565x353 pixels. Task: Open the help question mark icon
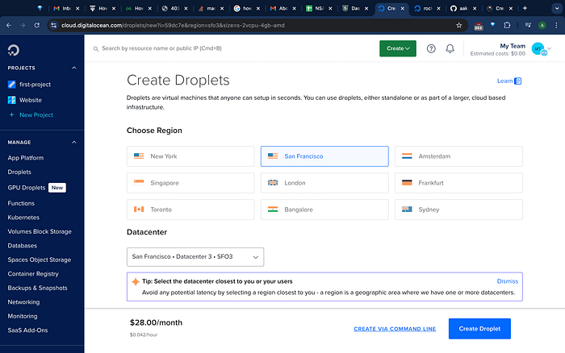click(x=431, y=48)
